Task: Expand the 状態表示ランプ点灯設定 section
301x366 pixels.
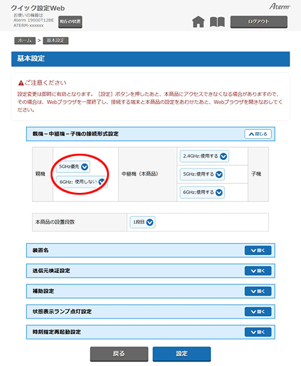Action: (258, 312)
